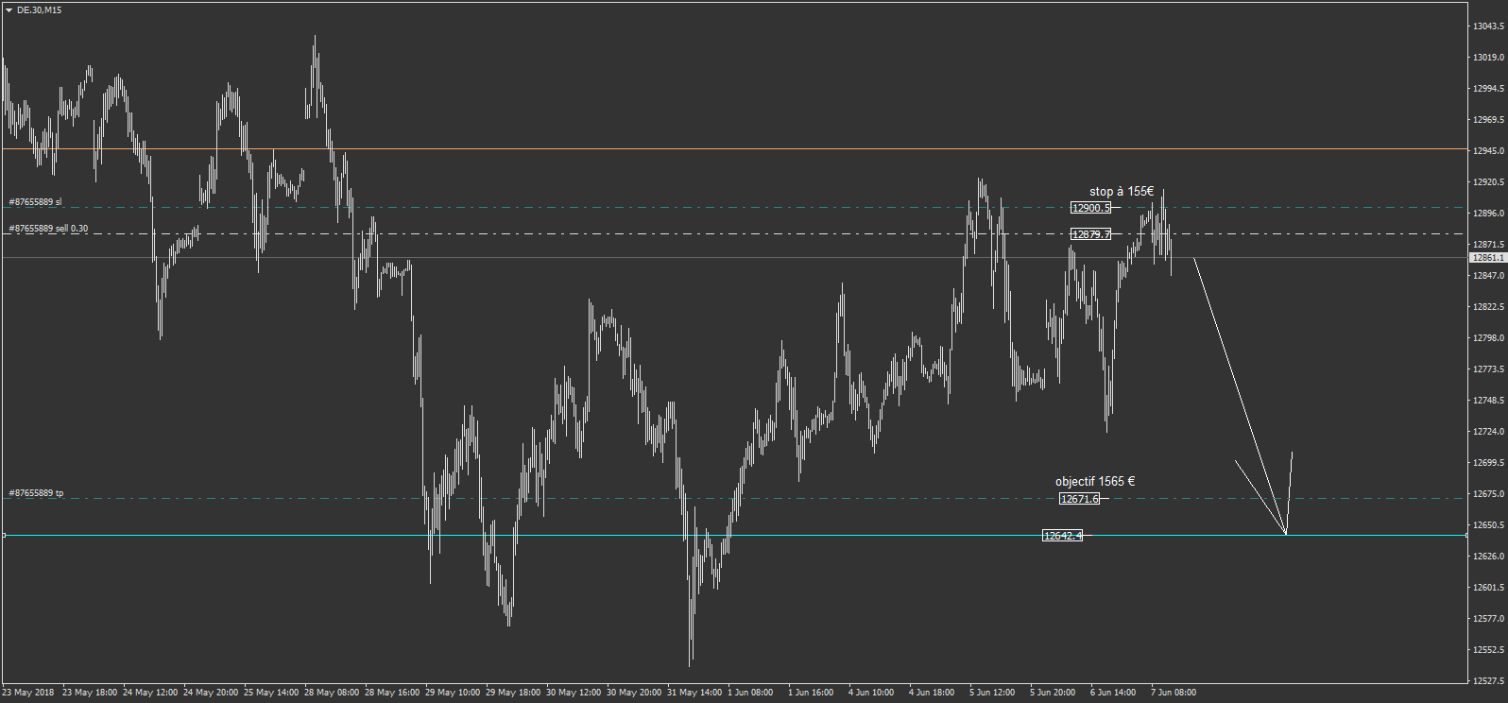Click the '29 May 18:00' time axis label
This screenshot has height=703, width=1508.
pyautogui.click(x=513, y=693)
